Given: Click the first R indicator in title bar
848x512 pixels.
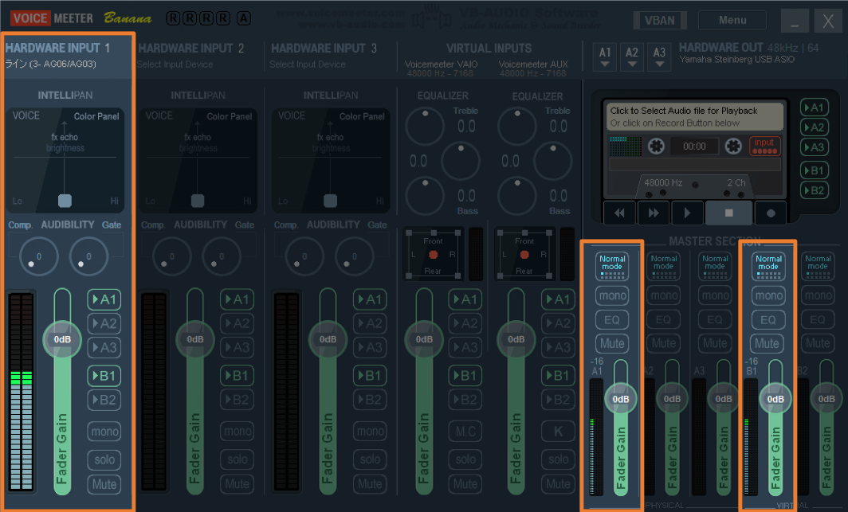Looking at the screenshot, I should pos(173,18).
